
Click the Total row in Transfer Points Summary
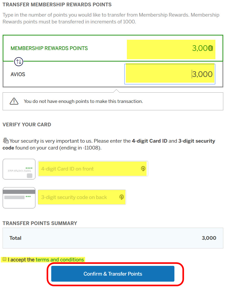pyautogui.click(x=113, y=238)
